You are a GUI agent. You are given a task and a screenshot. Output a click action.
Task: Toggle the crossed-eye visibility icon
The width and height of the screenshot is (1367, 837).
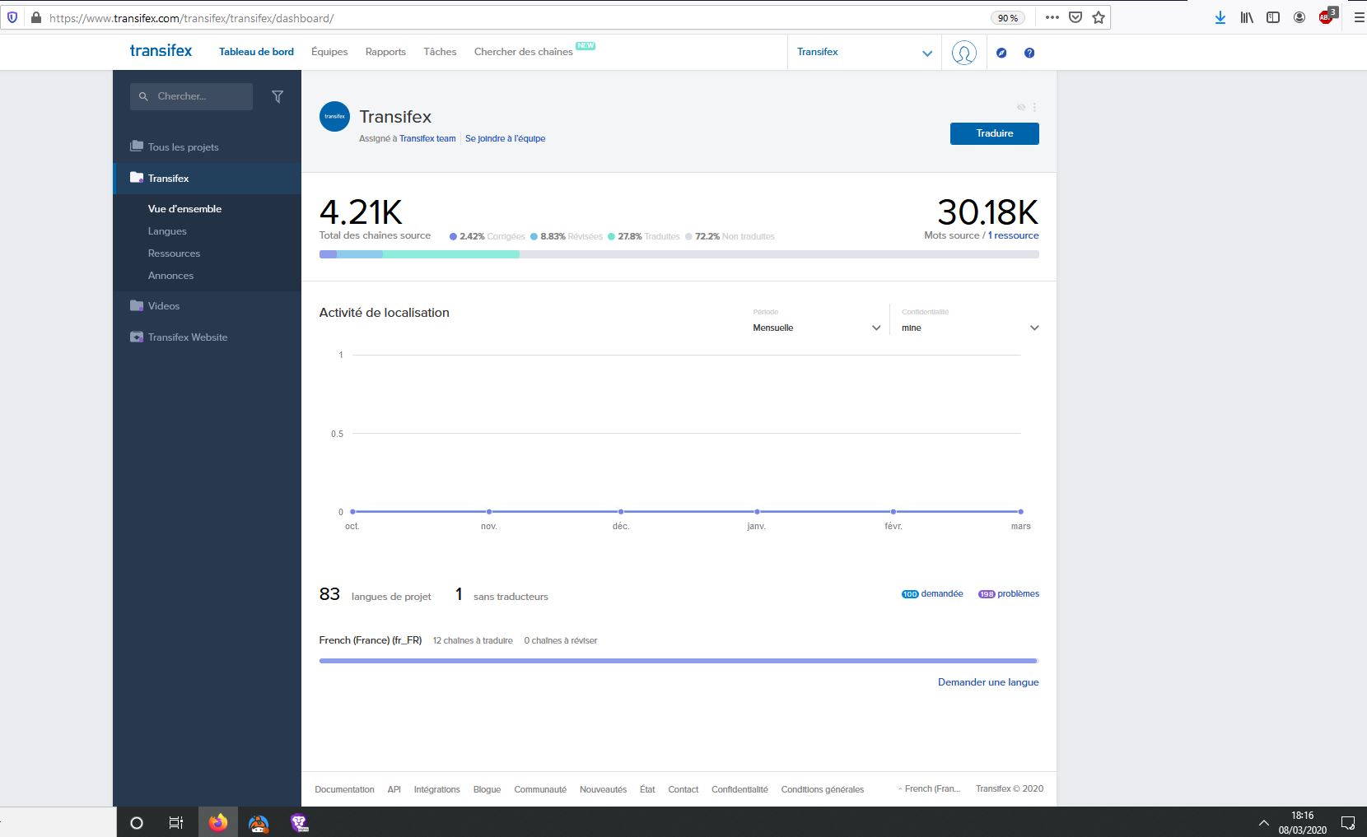1021,107
